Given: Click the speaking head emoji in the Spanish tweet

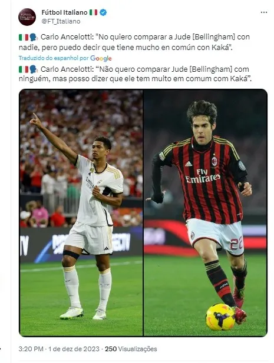Looking at the screenshot, I should pyautogui.click(x=34, y=37).
